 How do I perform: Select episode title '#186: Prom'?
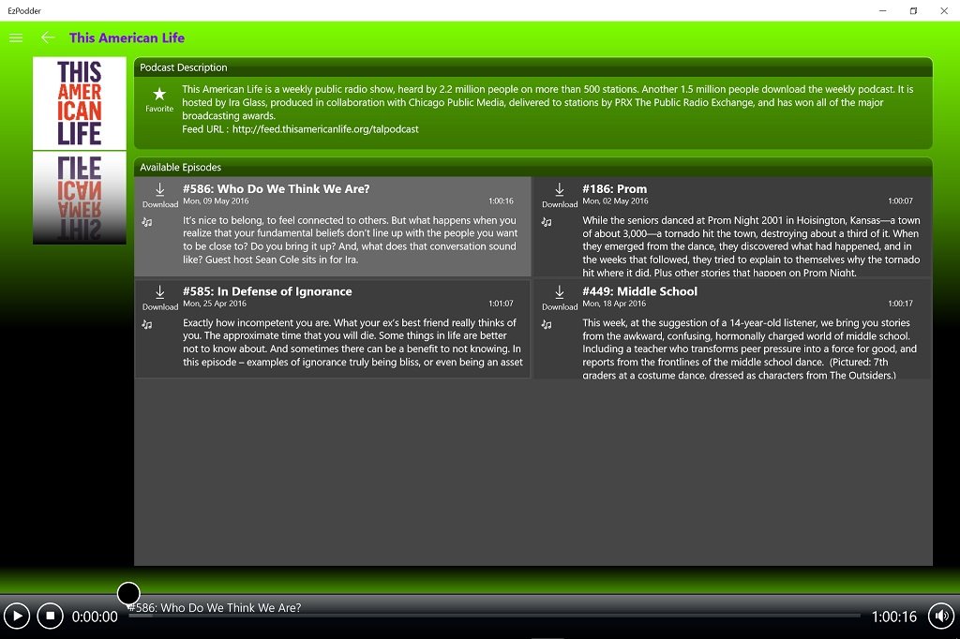pyautogui.click(x=614, y=189)
